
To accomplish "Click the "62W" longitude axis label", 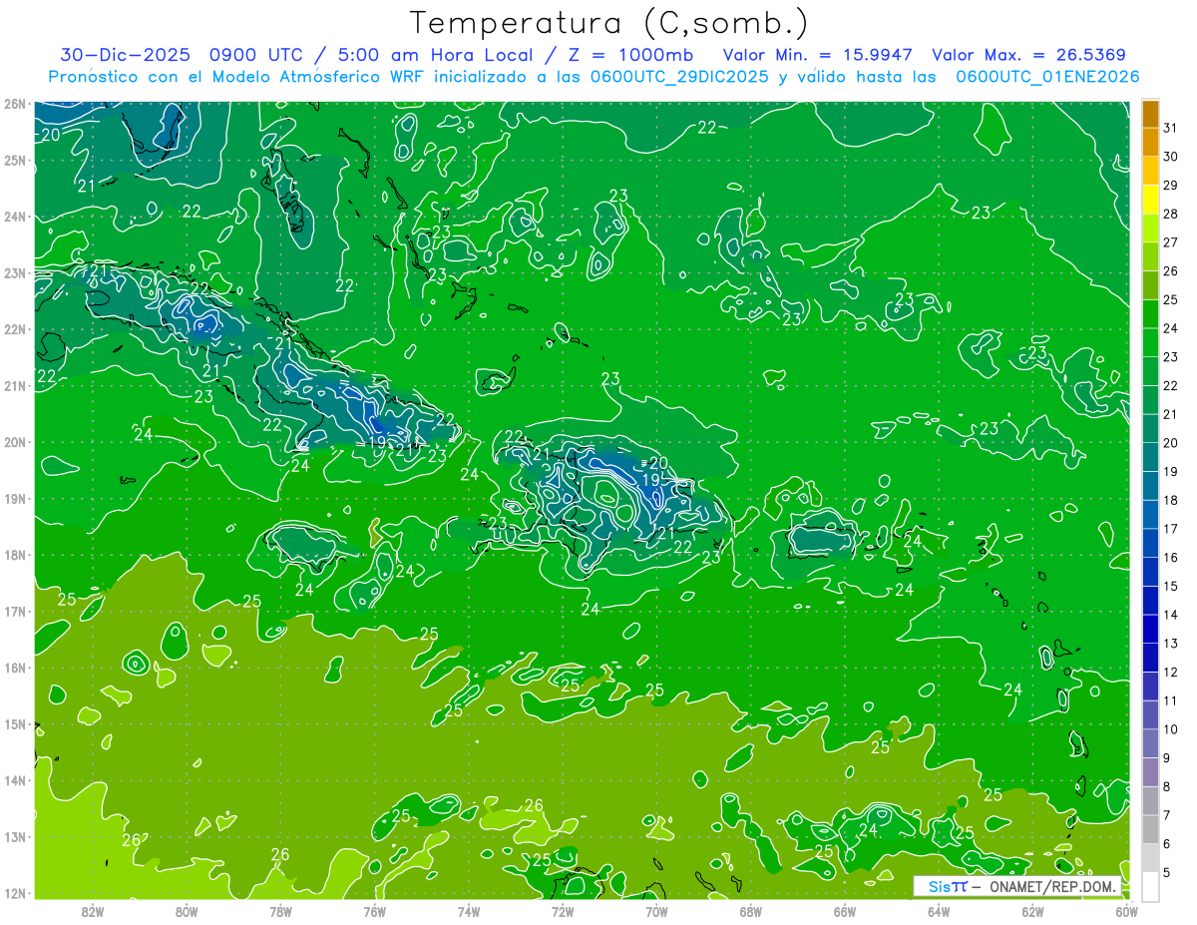I will (x=1032, y=911).
